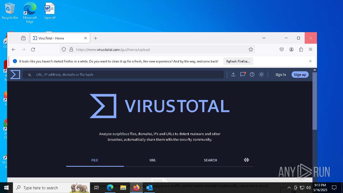Image resolution: width=343 pixels, height=193 pixels.
Task: Click the Refresh Firefox… button
Action: click(x=238, y=61)
